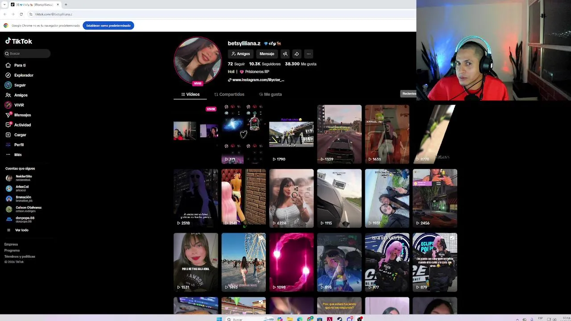This screenshot has height=321, width=571.
Task: Switch to the Compartidos tab
Action: [229, 95]
